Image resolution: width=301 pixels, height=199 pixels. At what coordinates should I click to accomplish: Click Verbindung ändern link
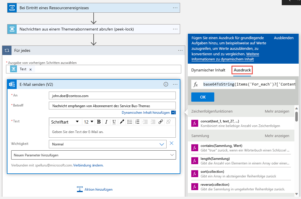pyautogui.click(x=88, y=165)
